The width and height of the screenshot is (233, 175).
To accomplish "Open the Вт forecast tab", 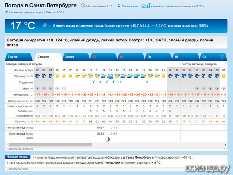I will (x=186, y=57).
